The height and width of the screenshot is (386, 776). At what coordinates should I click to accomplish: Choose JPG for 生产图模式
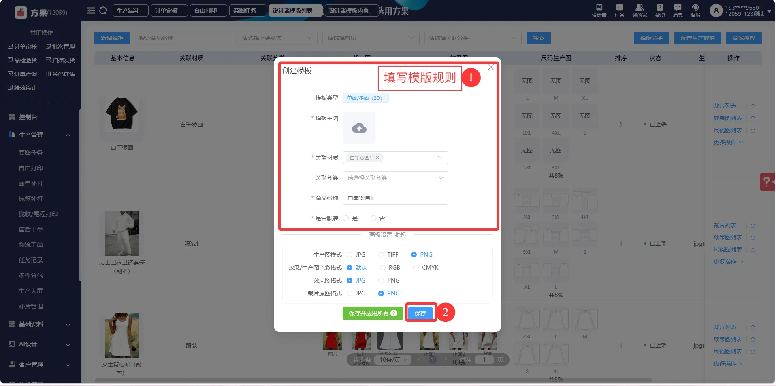coord(350,255)
